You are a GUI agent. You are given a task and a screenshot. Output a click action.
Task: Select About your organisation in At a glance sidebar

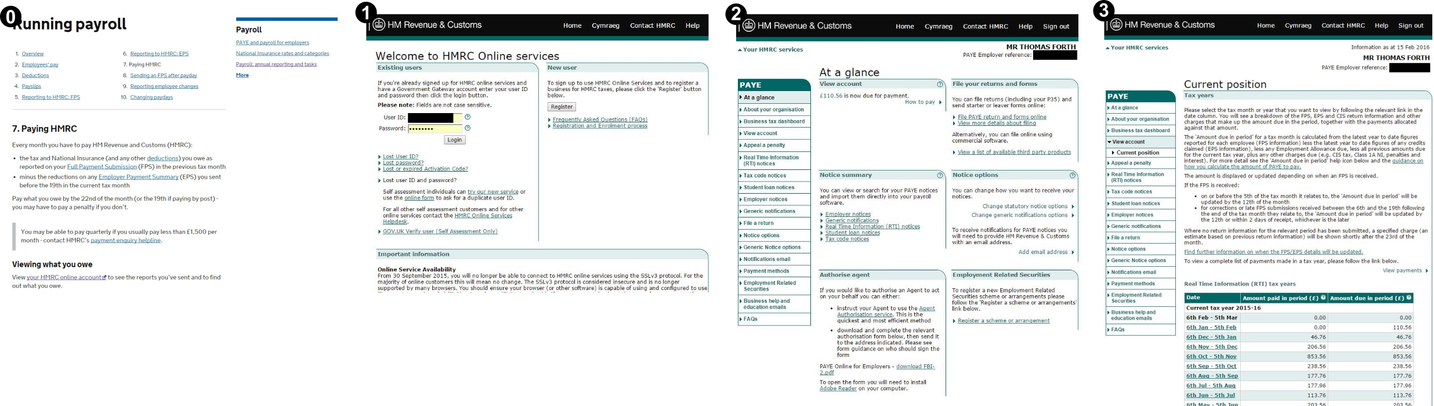(774, 110)
